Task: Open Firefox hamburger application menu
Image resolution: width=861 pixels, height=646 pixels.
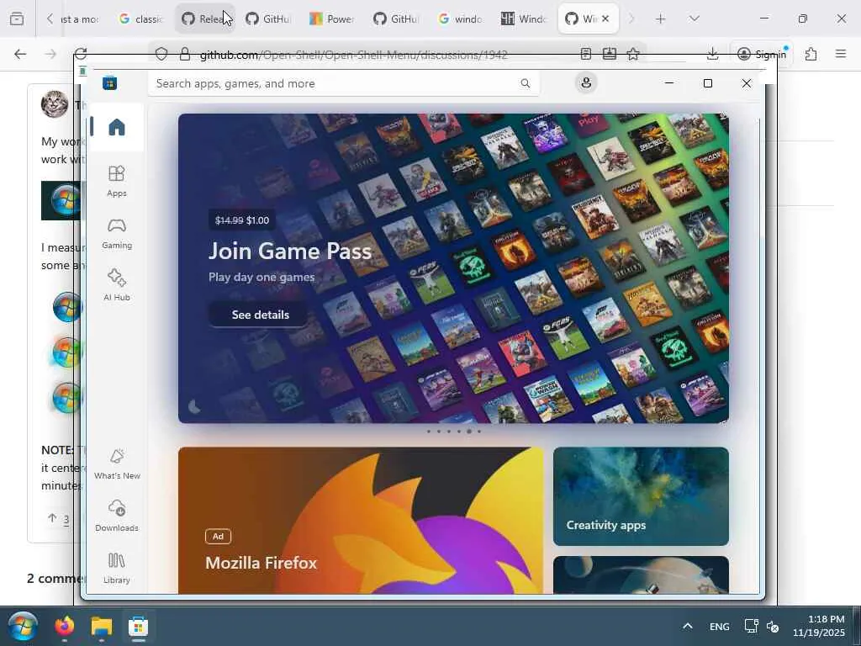Action: [x=841, y=54]
